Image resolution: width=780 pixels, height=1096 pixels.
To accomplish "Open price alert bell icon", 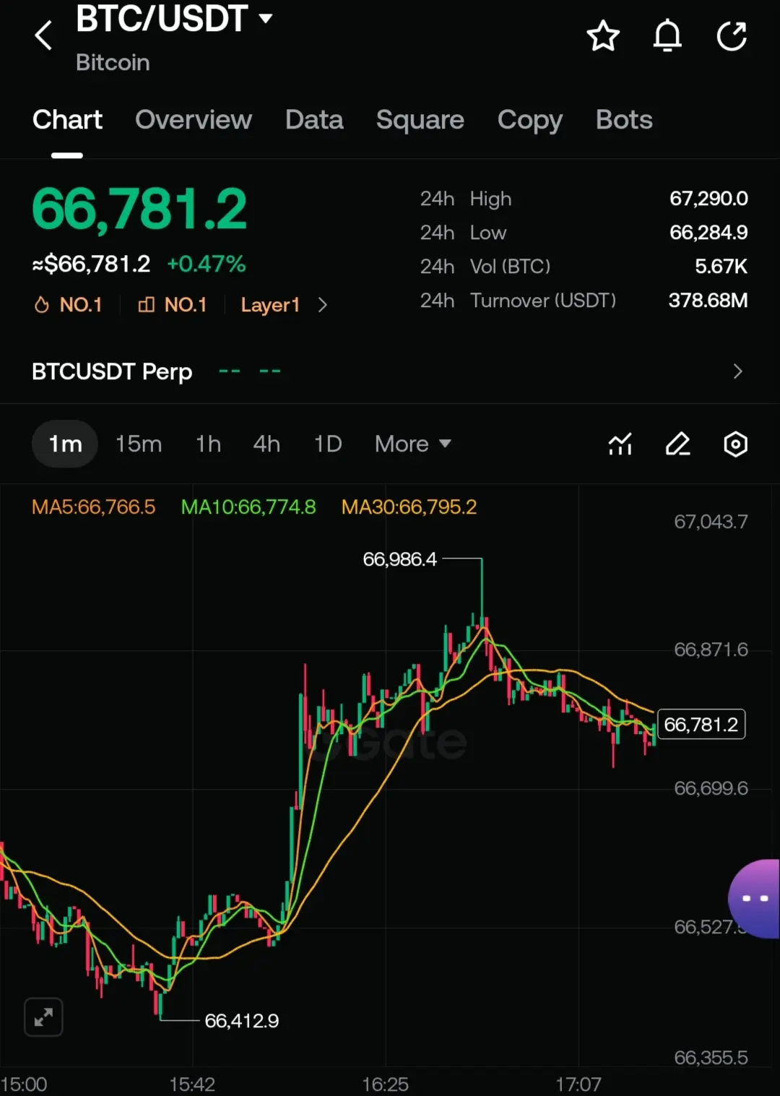I will pyautogui.click(x=667, y=36).
